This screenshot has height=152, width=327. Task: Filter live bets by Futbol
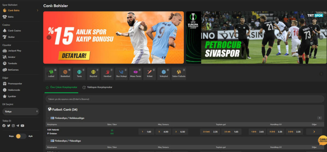(x=51, y=74)
